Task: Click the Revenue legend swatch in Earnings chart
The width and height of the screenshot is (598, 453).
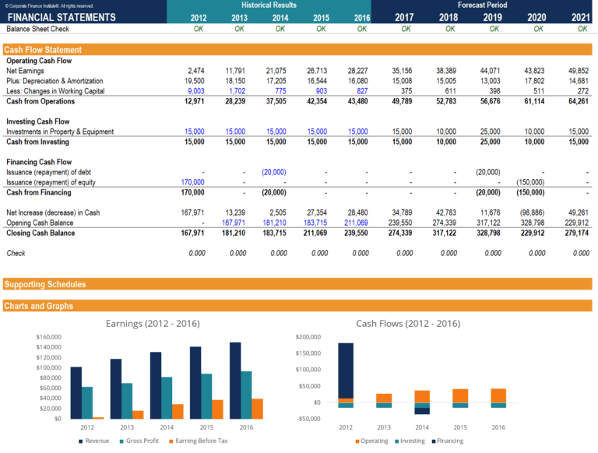Action: [x=80, y=441]
